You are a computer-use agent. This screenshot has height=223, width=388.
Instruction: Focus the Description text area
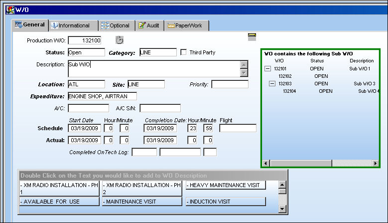point(154,69)
